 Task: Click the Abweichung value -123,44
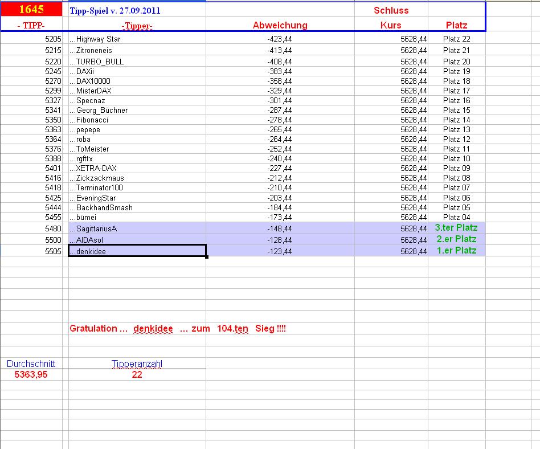(279, 251)
